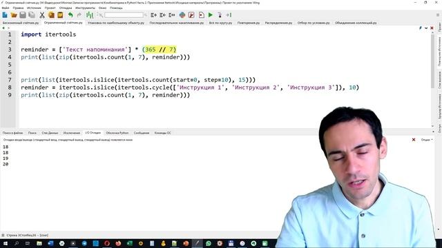Switch to Объединение коллекций.py tab
The width and height of the screenshot is (442, 248).
click(x=356, y=23)
